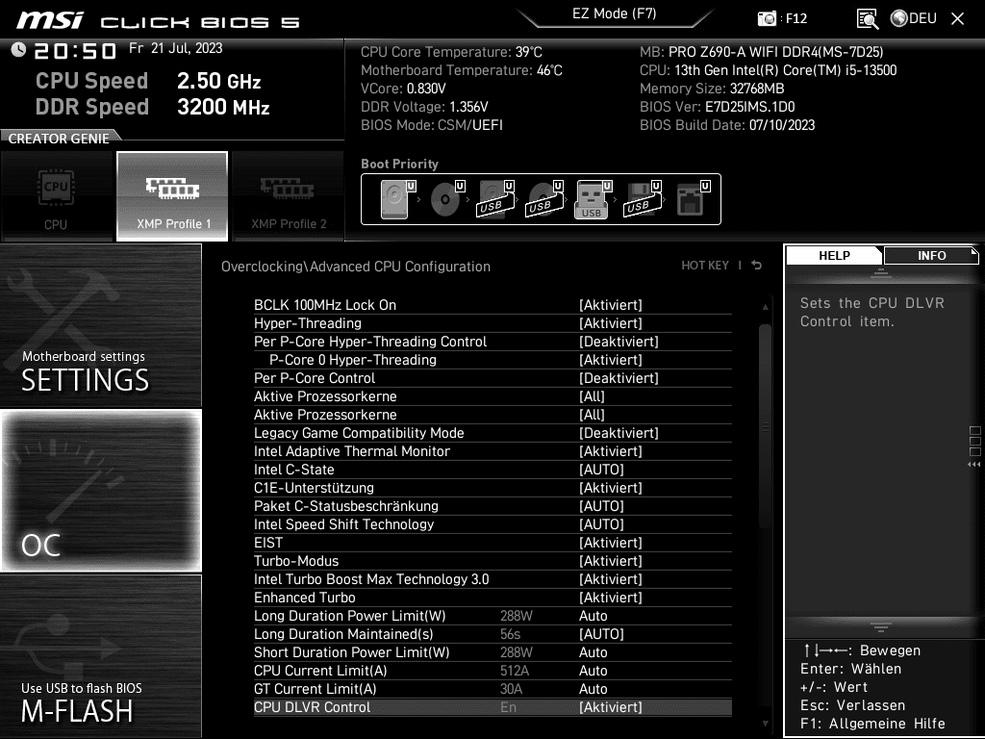The height and width of the screenshot is (739, 985).
Task: Edit GT Current Limit(A) value
Action: [x=593, y=689]
